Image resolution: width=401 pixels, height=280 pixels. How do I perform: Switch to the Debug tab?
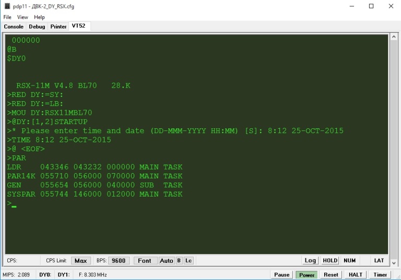(x=37, y=27)
